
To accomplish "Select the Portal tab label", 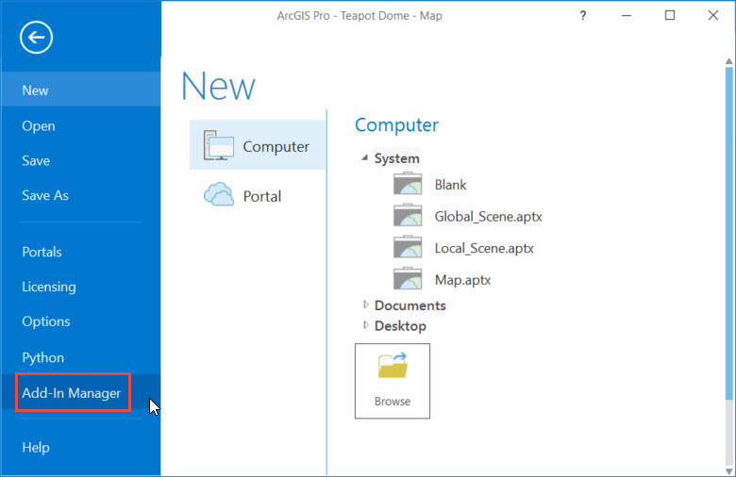I will point(262,196).
